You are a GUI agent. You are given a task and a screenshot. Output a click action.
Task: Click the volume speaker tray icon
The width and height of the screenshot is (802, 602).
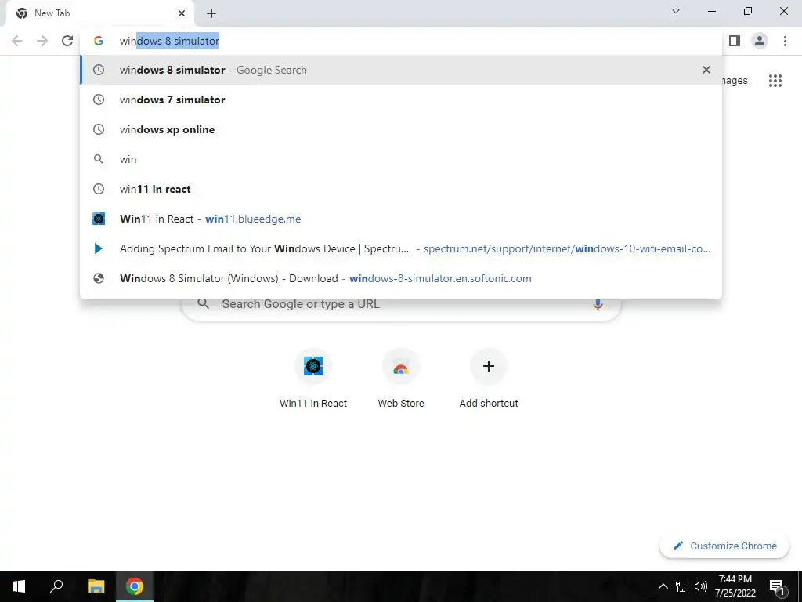[701, 586]
